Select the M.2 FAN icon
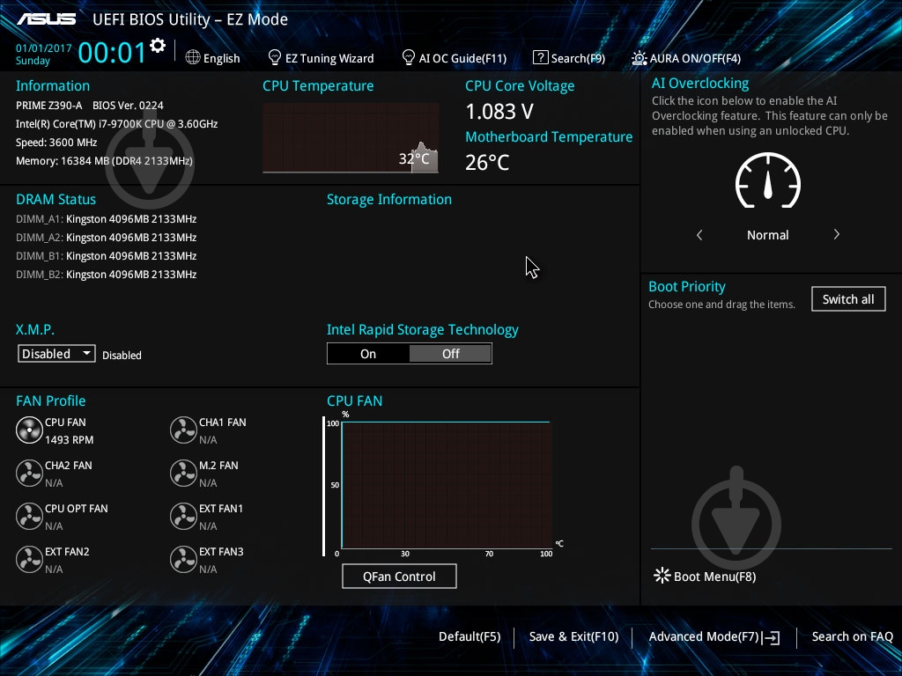The image size is (902, 676). [x=183, y=473]
